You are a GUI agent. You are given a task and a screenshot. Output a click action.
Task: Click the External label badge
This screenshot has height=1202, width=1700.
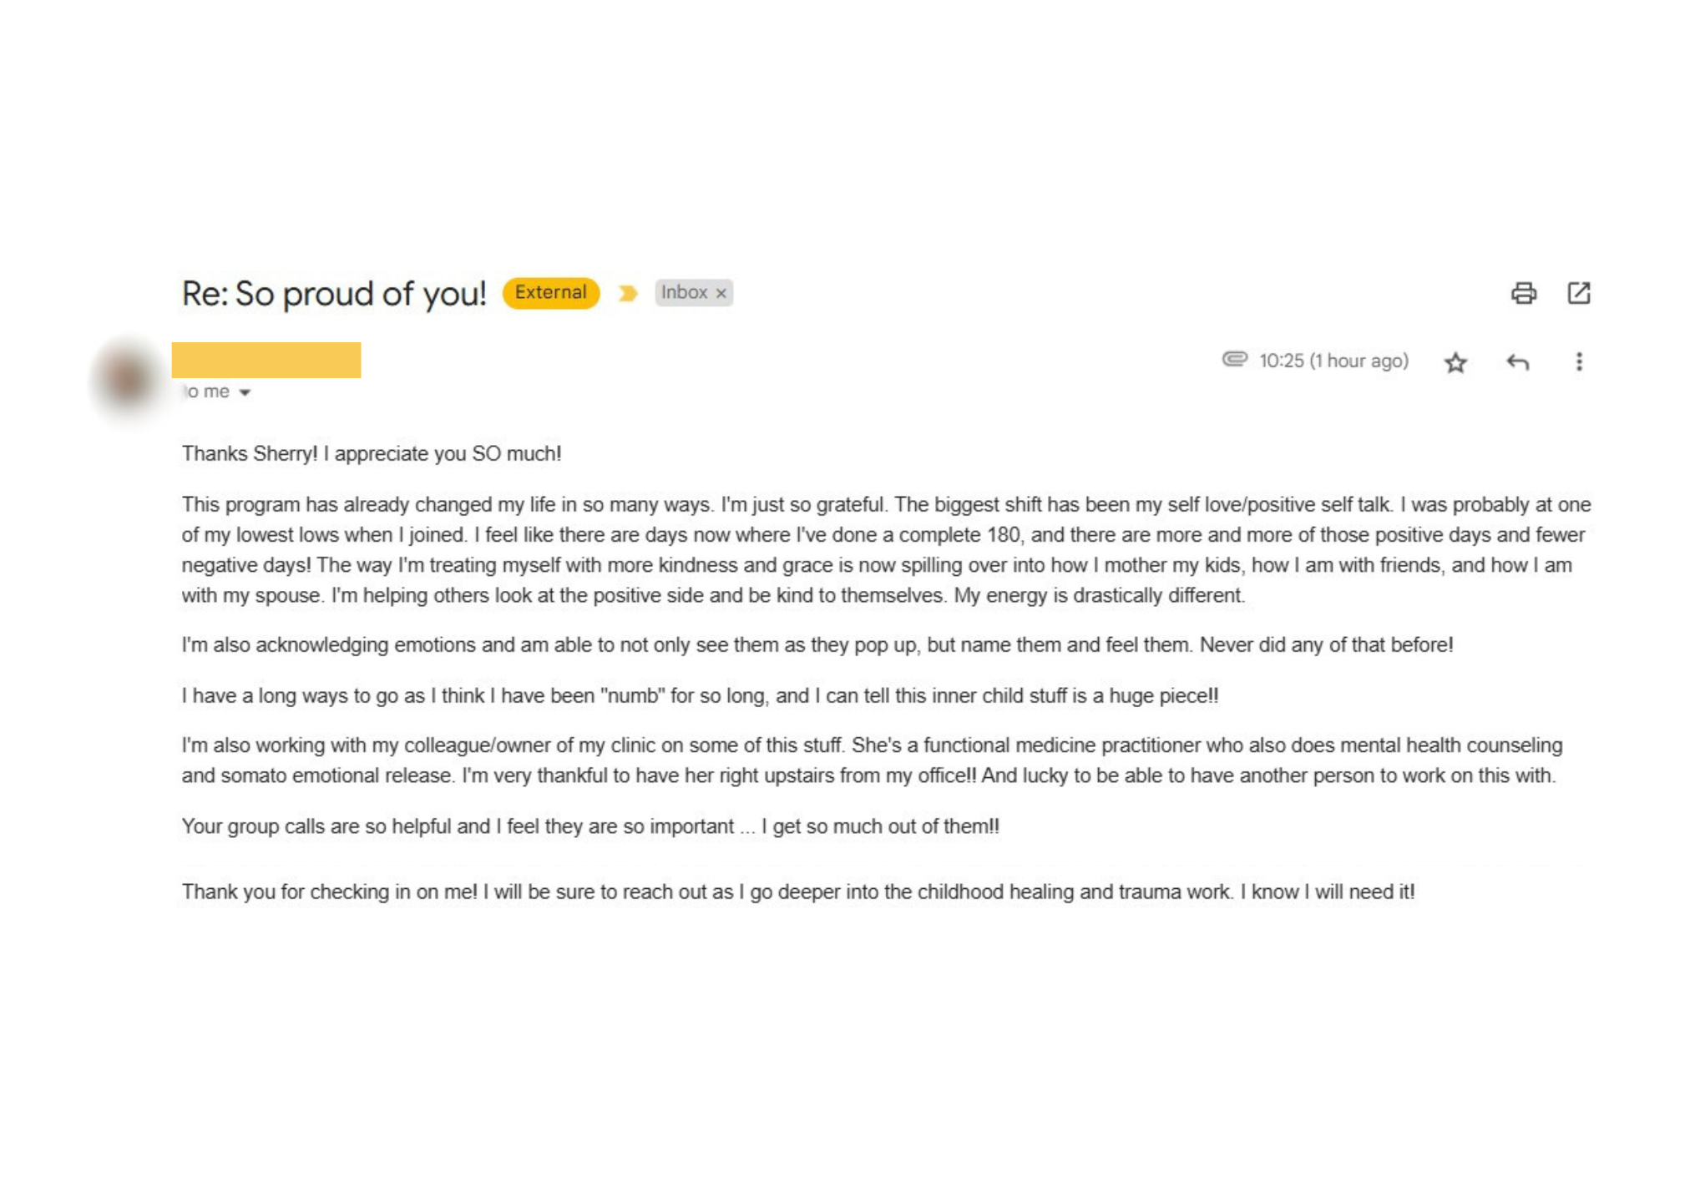550,293
